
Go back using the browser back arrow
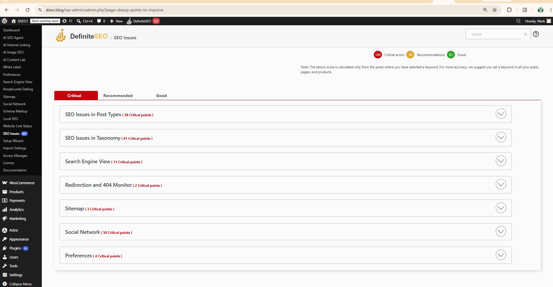tap(7, 10)
